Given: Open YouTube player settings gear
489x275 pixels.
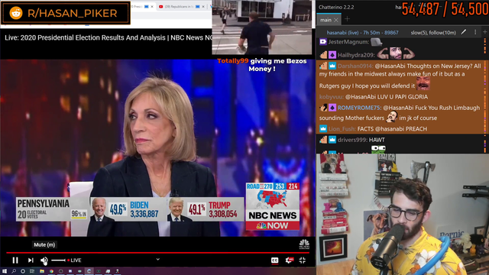Looking at the screenshot, I should [x=289, y=260].
